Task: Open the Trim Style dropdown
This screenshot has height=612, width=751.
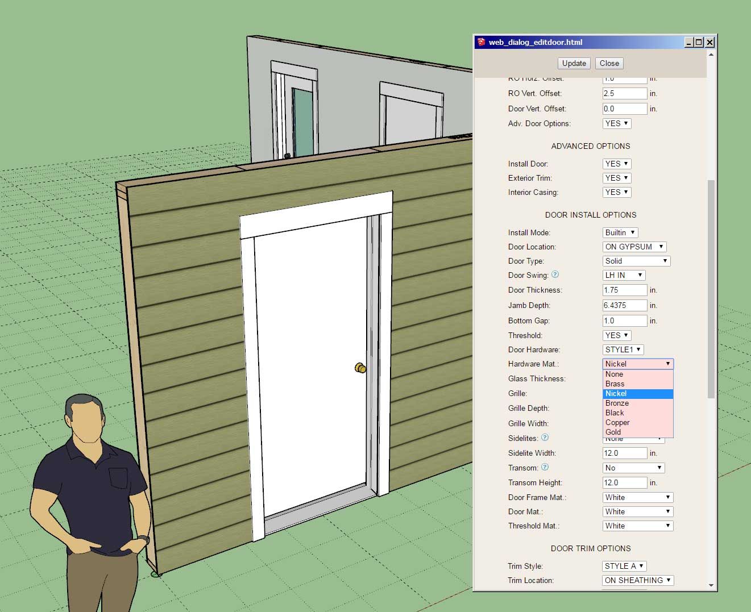Action: tap(624, 566)
